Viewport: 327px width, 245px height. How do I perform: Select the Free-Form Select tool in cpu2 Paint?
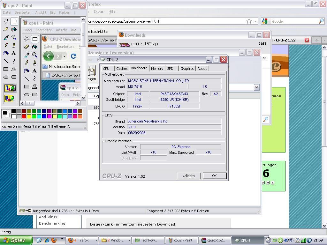tap(6, 21)
